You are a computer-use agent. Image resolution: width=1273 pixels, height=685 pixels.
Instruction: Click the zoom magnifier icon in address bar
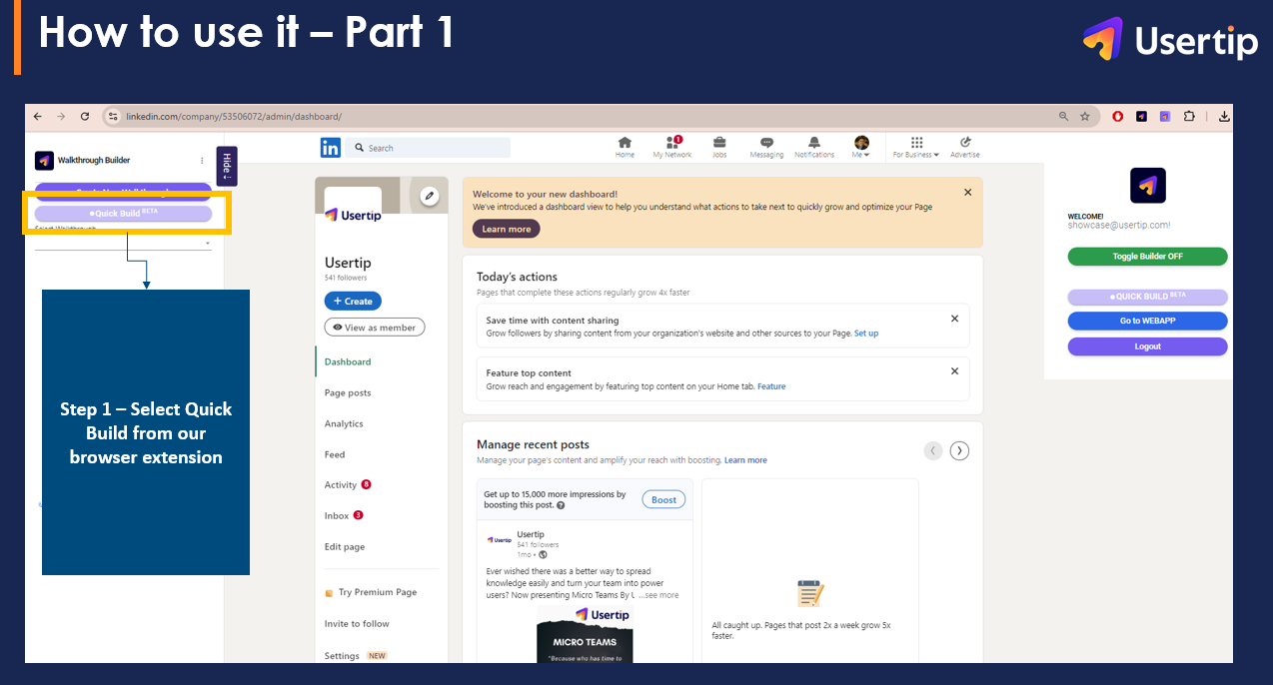1064,117
